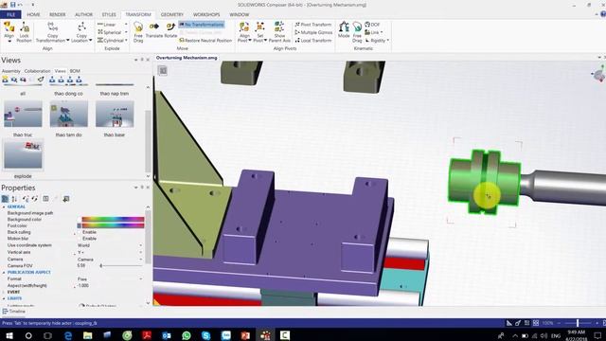Click the property columns layout icon
Viewport: 606px width, 341px height.
45,199
